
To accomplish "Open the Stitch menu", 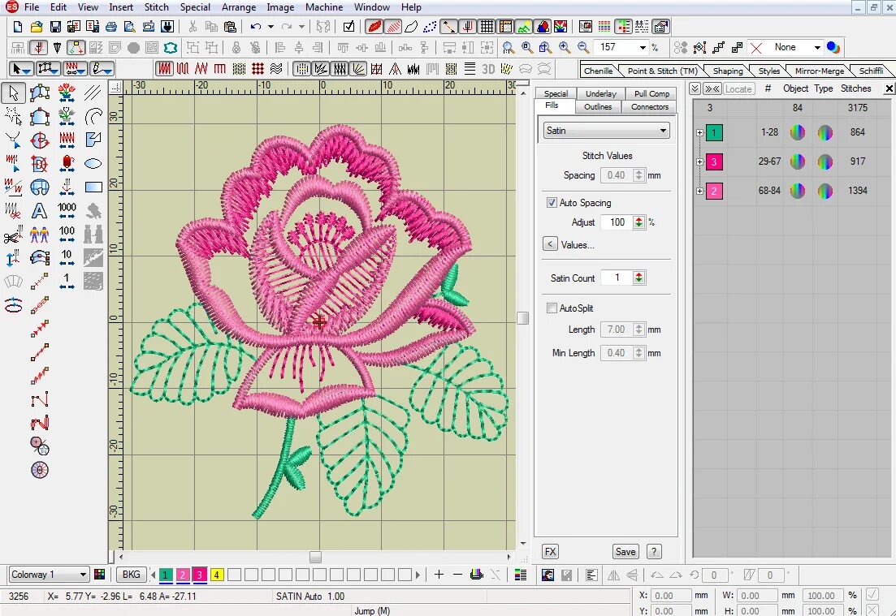I will pyautogui.click(x=156, y=7).
